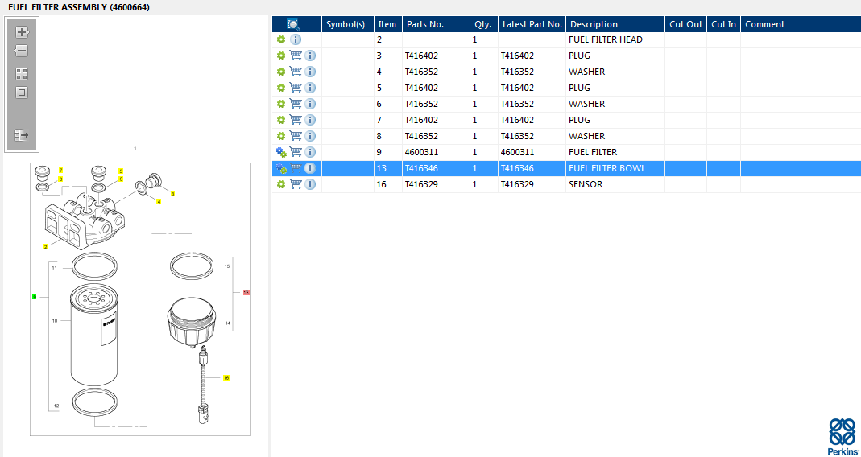Click yellow callout 16 in diagram
Image resolution: width=861 pixels, height=457 pixels.
click(226, 377)
